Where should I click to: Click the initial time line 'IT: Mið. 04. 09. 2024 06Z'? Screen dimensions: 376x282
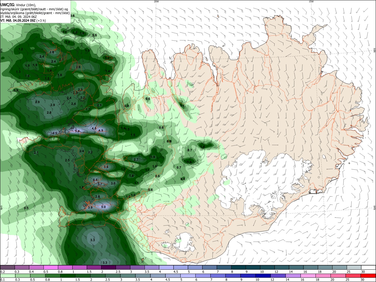(18, 17)
